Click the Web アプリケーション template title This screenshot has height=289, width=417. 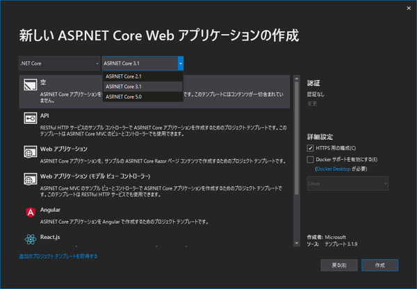[x=64, y=149]
